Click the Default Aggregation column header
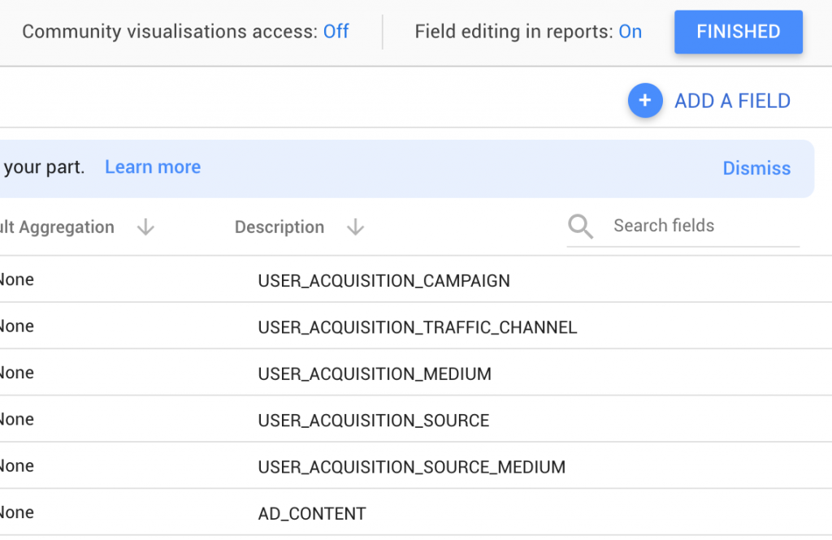Image resolution: width=832 pixels, height=540 pixels. [57, 227]
